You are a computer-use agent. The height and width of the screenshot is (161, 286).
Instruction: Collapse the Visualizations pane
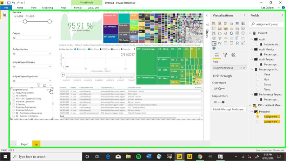(245, 15)
